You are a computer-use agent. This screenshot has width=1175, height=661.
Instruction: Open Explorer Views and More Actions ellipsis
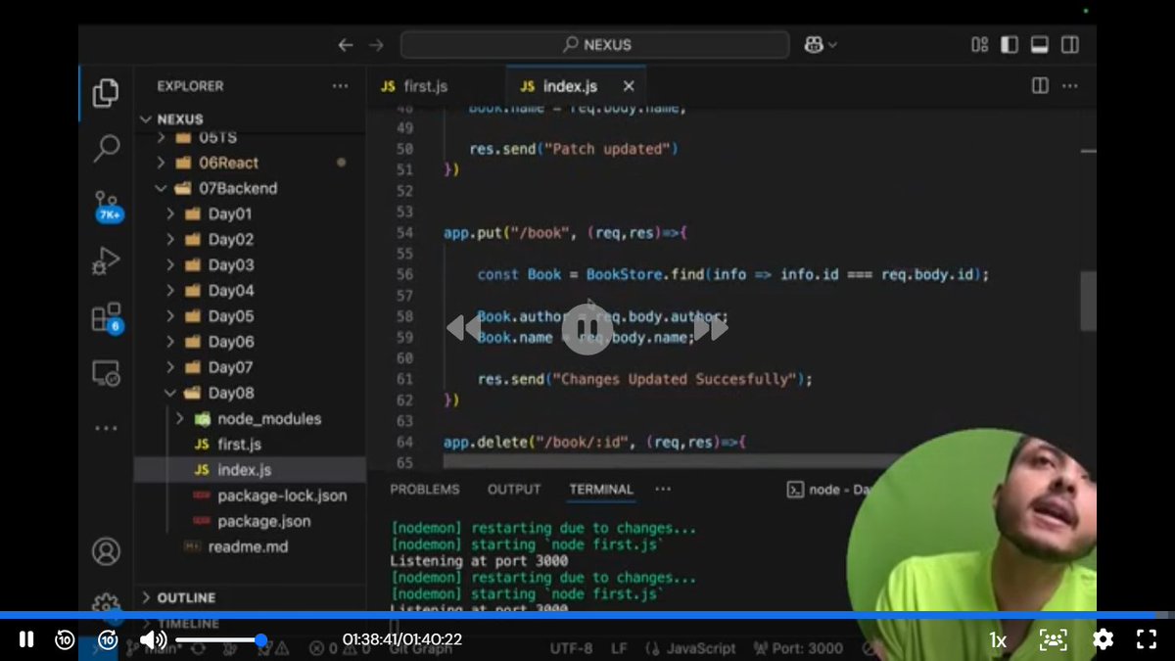point(340,86)
